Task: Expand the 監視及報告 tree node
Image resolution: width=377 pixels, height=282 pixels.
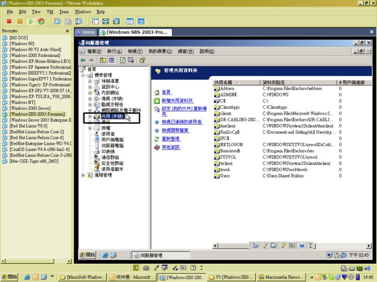Action: click(90, 104)
